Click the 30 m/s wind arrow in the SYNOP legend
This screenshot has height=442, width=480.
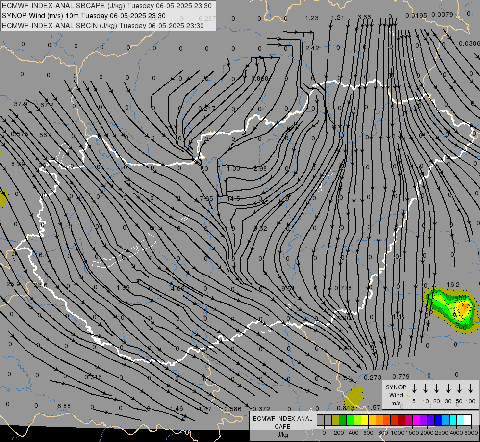coord(448,388)
